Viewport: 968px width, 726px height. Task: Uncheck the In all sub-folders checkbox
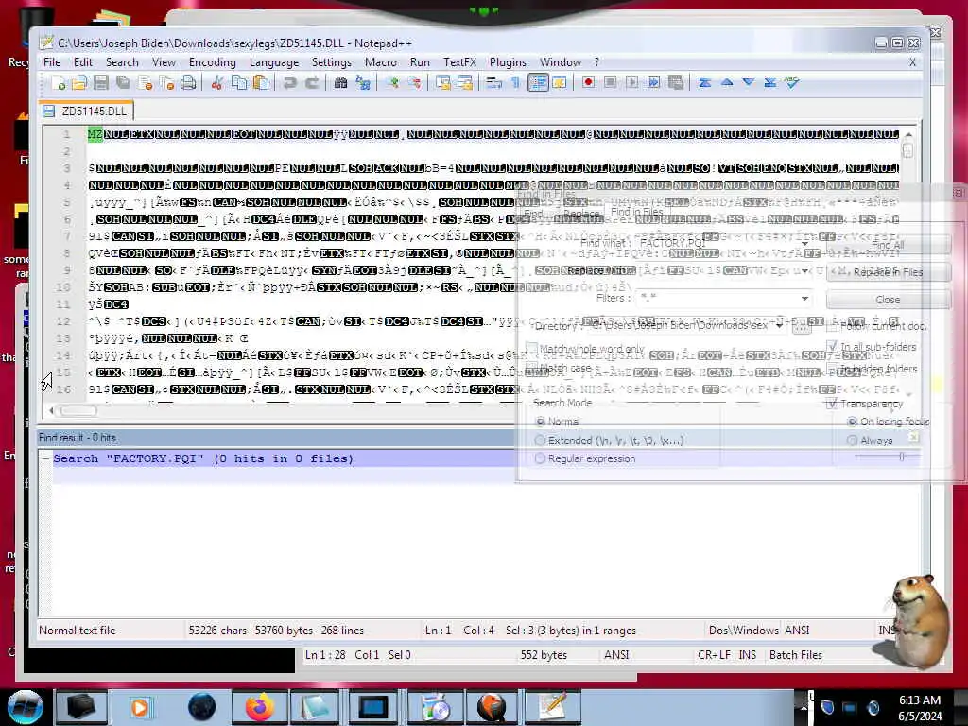[832, 347]
